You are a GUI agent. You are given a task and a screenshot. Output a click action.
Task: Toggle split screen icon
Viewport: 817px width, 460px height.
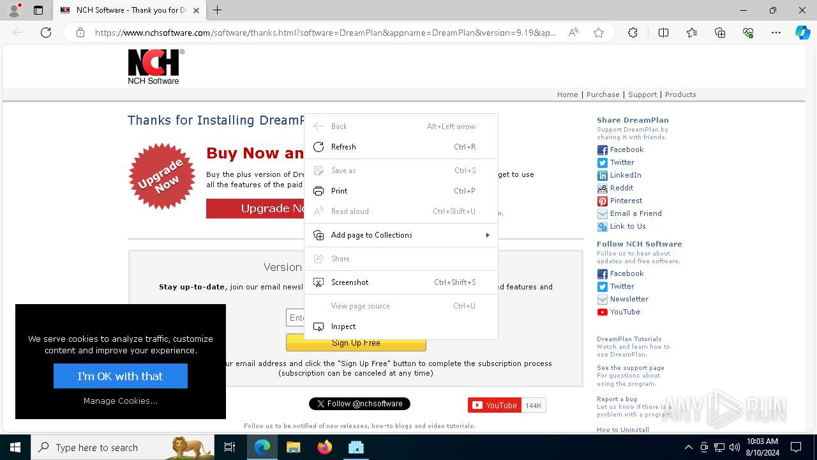pyautogui.click(x=663, y=33)
